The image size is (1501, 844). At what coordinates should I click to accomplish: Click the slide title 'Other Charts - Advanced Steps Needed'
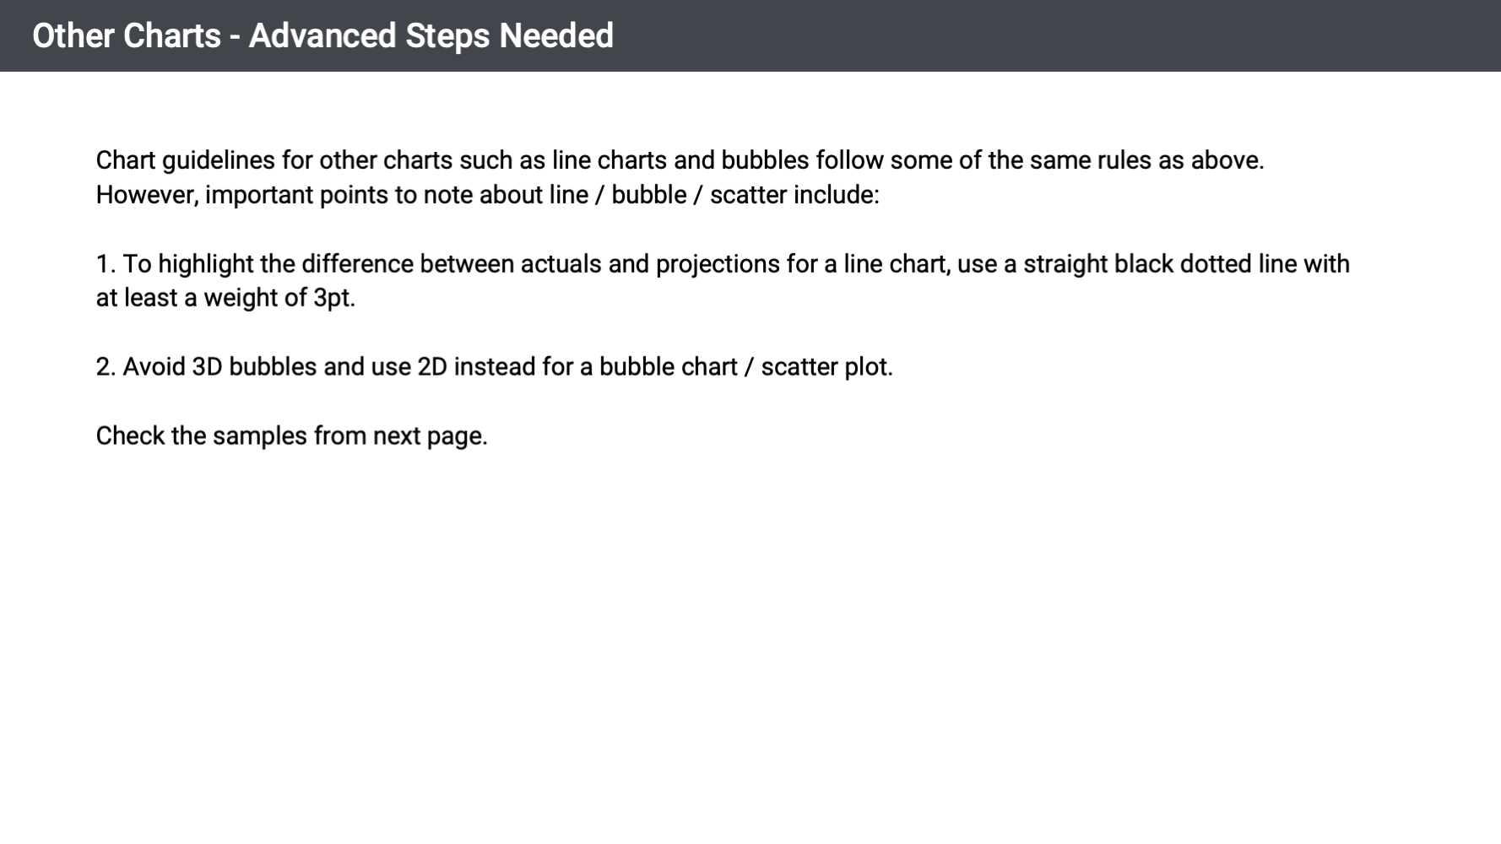[x=322, y=36]
